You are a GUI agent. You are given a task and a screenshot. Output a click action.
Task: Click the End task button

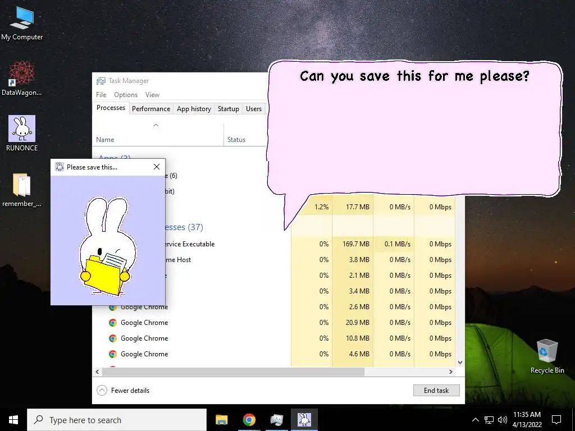coord(436,391)
